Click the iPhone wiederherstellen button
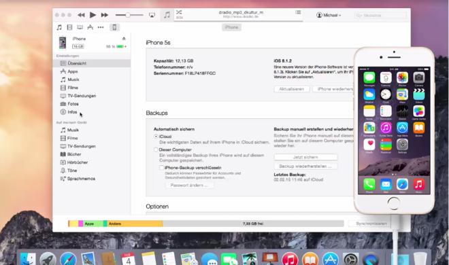The width and height of the screenshot is (449, 265). click(333, 89)
